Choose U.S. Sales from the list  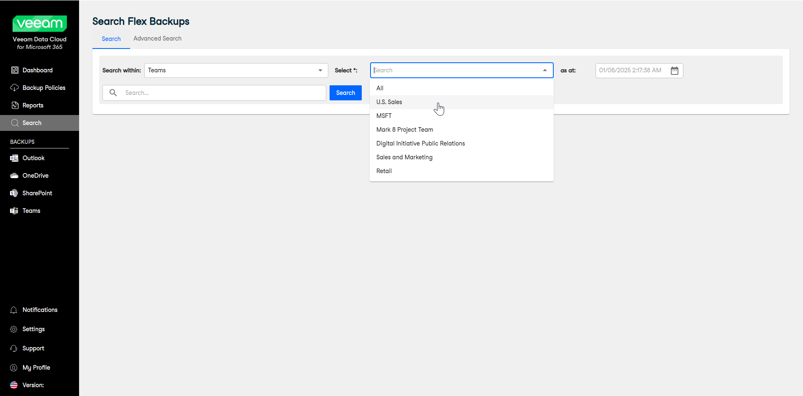click(389, 102)
